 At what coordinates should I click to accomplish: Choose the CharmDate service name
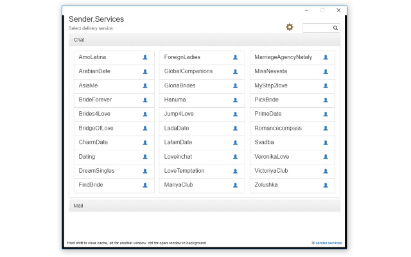(x=93, y=142)
